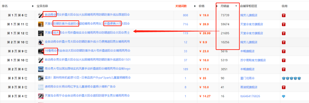Sort by 关键词数 using its sort arrows

pyautogui.click(x=195, y=6)
